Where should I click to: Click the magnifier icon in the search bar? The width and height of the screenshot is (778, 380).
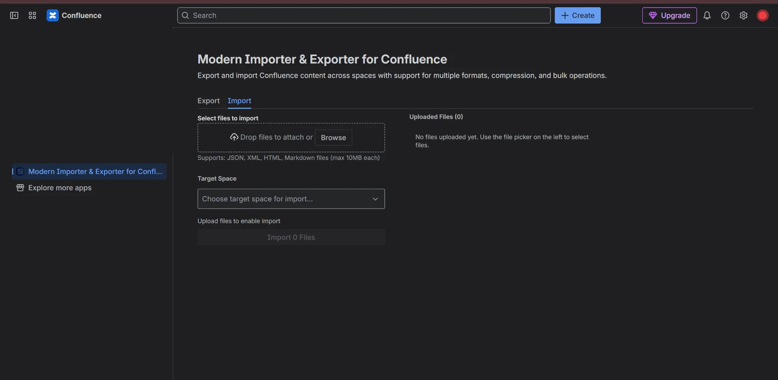click(x=185, y=16)
